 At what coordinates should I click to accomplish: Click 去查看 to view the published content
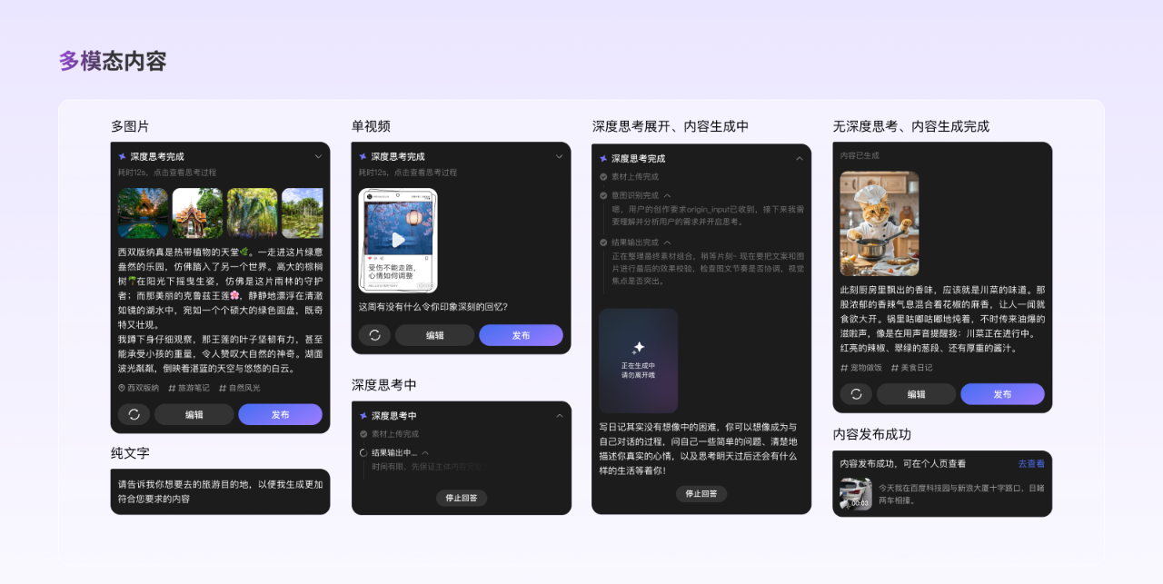[x=1033, y=463]
